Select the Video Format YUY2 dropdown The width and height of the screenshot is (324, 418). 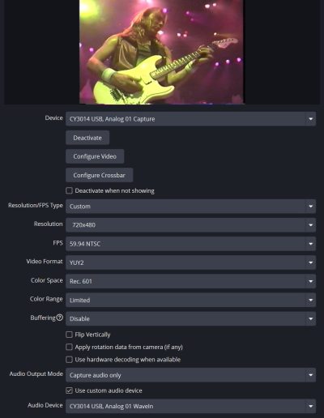(x=190, y=262)
